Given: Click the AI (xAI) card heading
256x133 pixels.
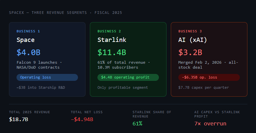Looking at the screenshot, I should [x=193, y=40].
